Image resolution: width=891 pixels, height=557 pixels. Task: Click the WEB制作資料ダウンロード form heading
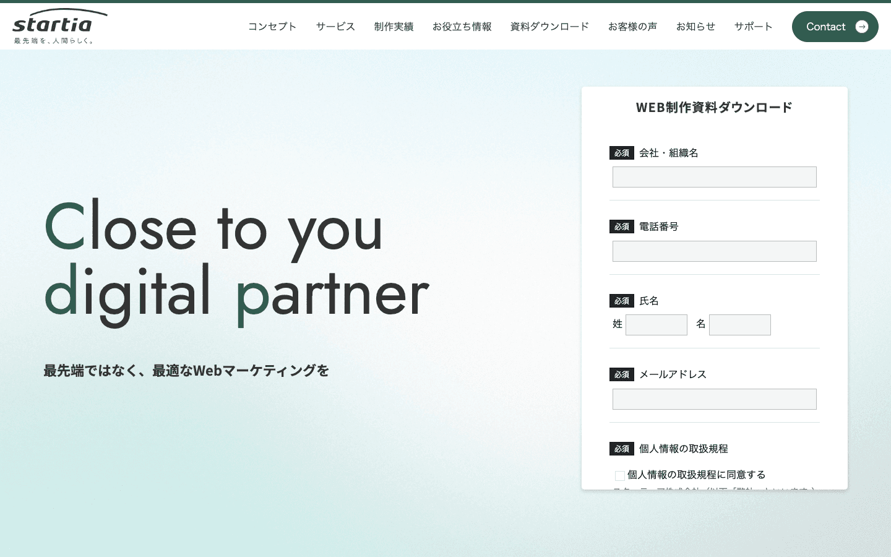click(x=714, y=108)
